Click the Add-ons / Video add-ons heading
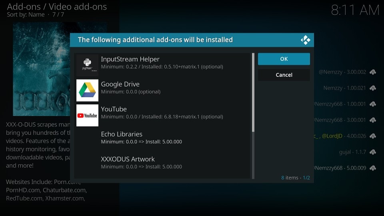 [x=57, y=7]
